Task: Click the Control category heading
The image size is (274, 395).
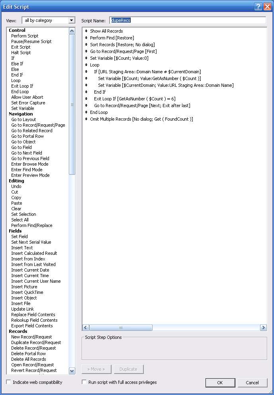Action: 17,30
